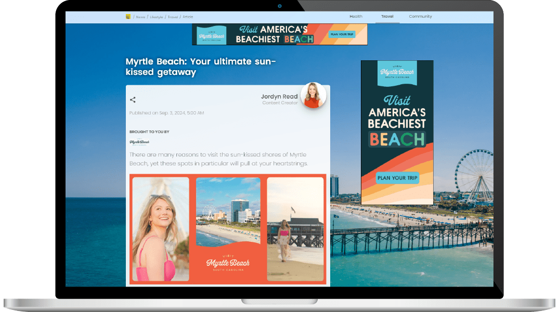The image size is (559, 312).
Task: Open the smiling woman in pink photo
Action: [x=161, y=229]
